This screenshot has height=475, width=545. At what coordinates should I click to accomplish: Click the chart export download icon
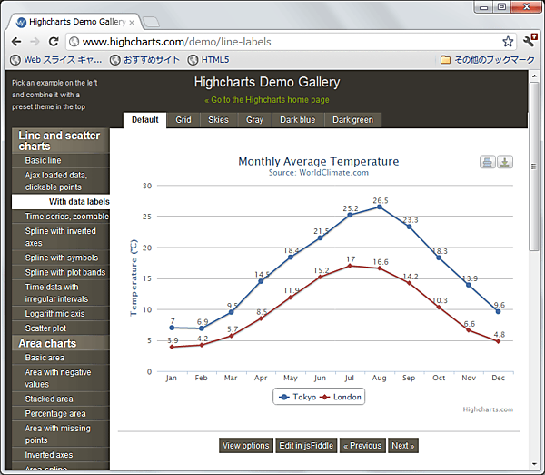[505, 162]
